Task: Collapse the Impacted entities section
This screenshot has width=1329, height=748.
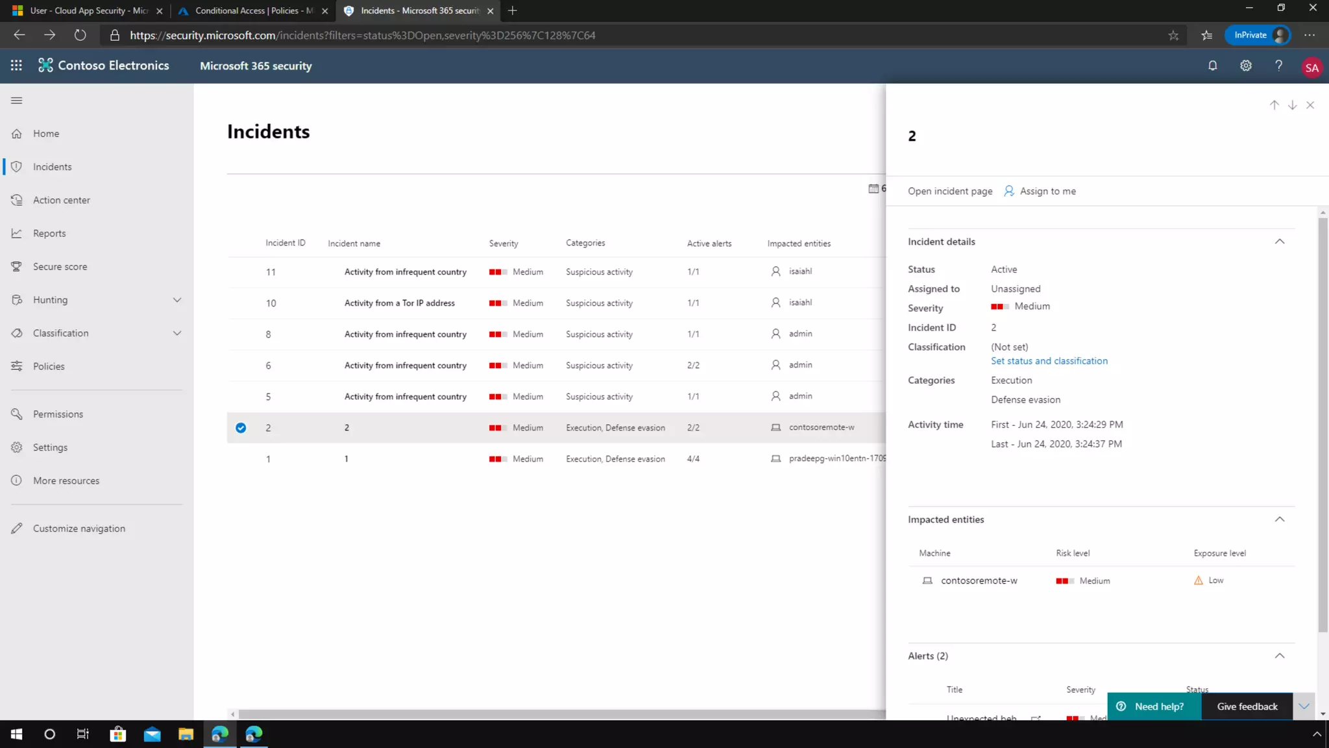Action: click(x=1279, y=519)
